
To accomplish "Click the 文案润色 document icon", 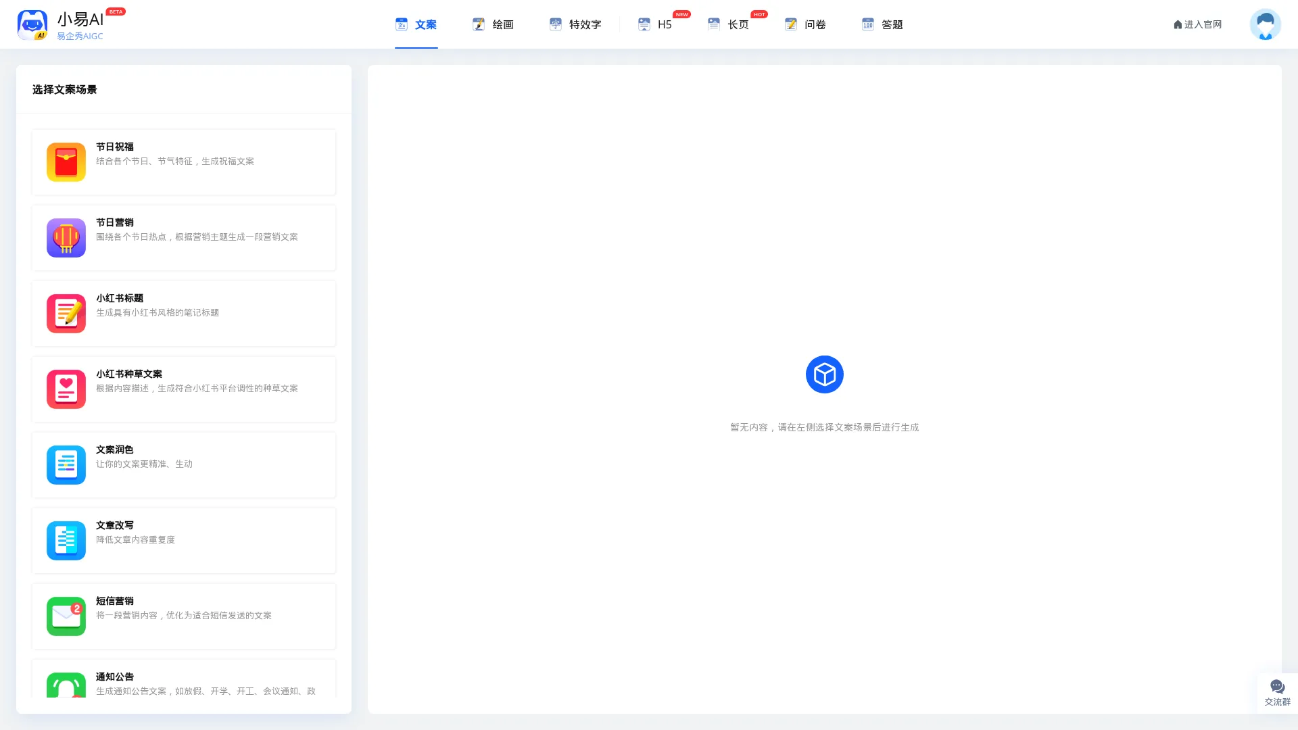I will coord(66,465).
